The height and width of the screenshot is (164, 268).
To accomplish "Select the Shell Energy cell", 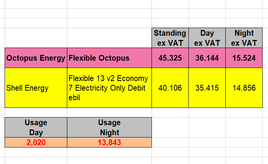I will pos(36,88).
